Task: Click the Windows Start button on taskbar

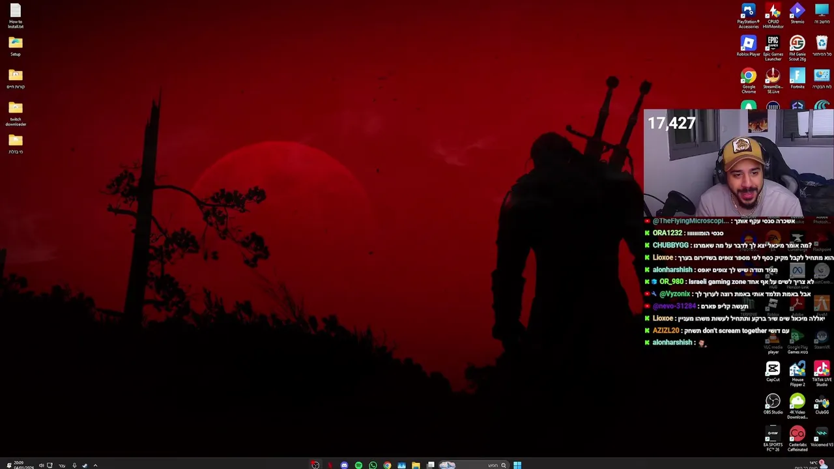Action: (517, 465)
